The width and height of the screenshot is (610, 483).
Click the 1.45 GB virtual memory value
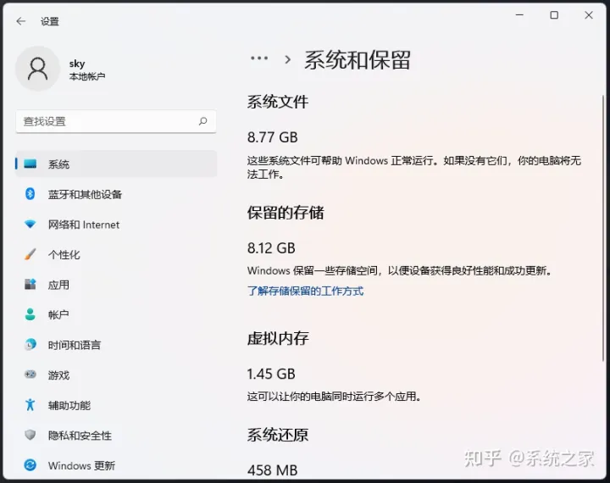tap(271, 374)
